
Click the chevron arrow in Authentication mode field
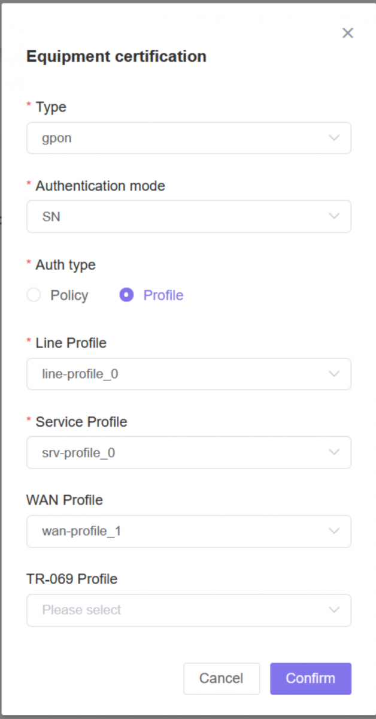pyautogui.click(x=334, y=216)
